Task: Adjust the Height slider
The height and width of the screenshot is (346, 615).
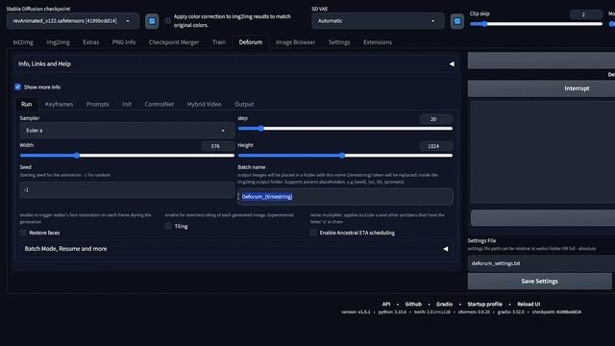Action: coord(345,156)
